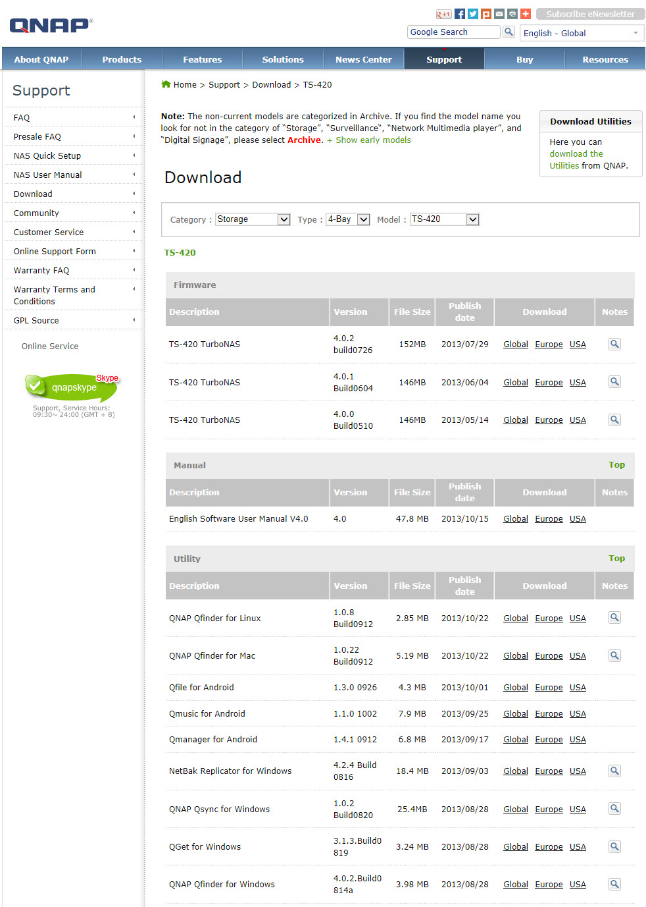Email this page via envelope icon
646x907 pixels.
tap(499, 14)
